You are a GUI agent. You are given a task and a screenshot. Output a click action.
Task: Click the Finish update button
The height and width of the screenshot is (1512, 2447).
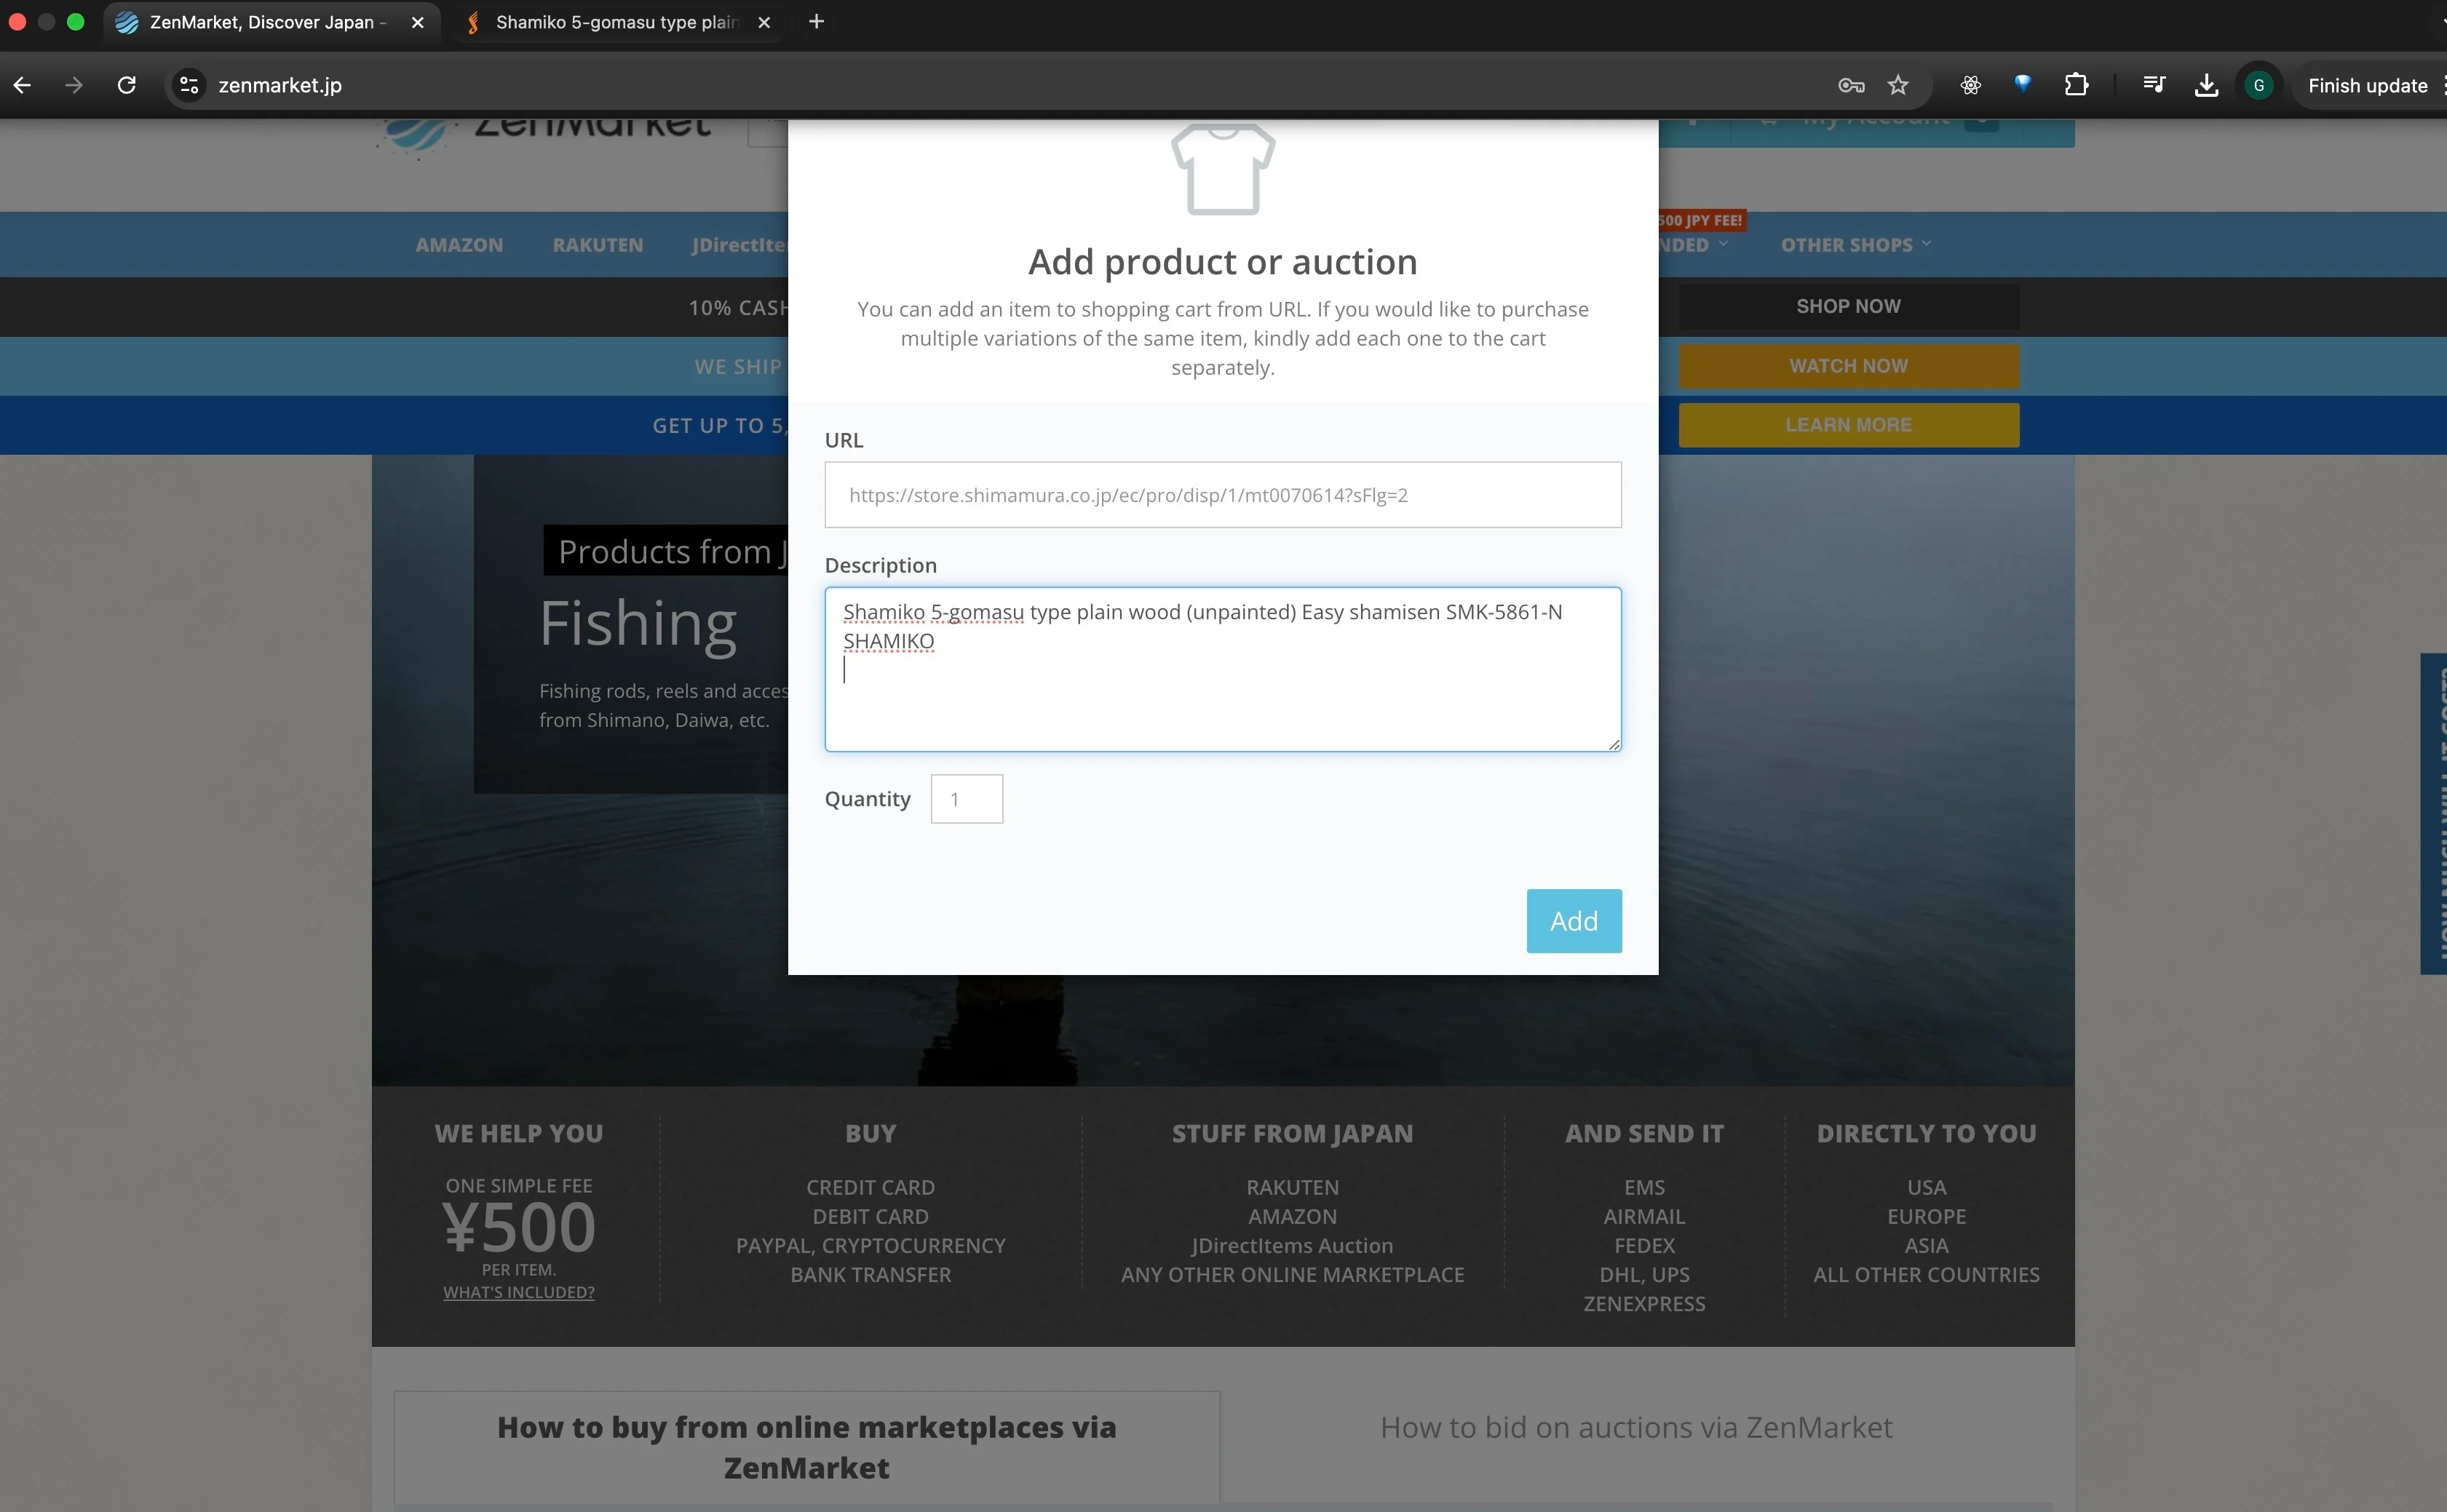[x=2367, y=85]
